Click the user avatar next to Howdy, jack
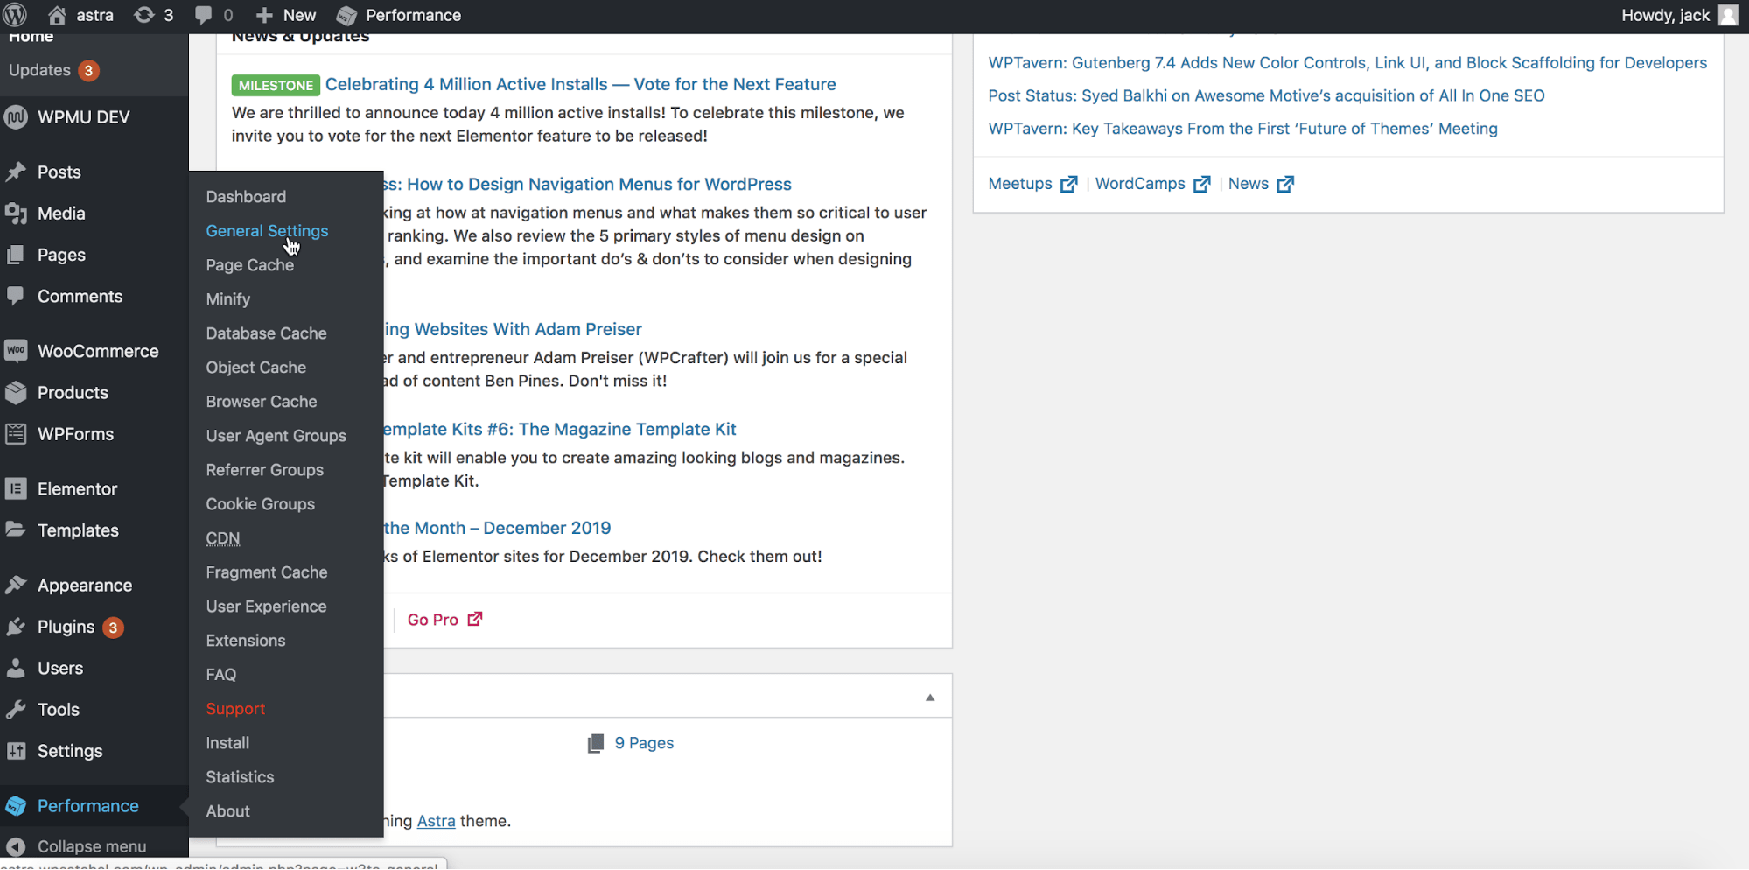Image resolution: width=1749 pixels, height=870 pixels. [x=1728, y=15]
